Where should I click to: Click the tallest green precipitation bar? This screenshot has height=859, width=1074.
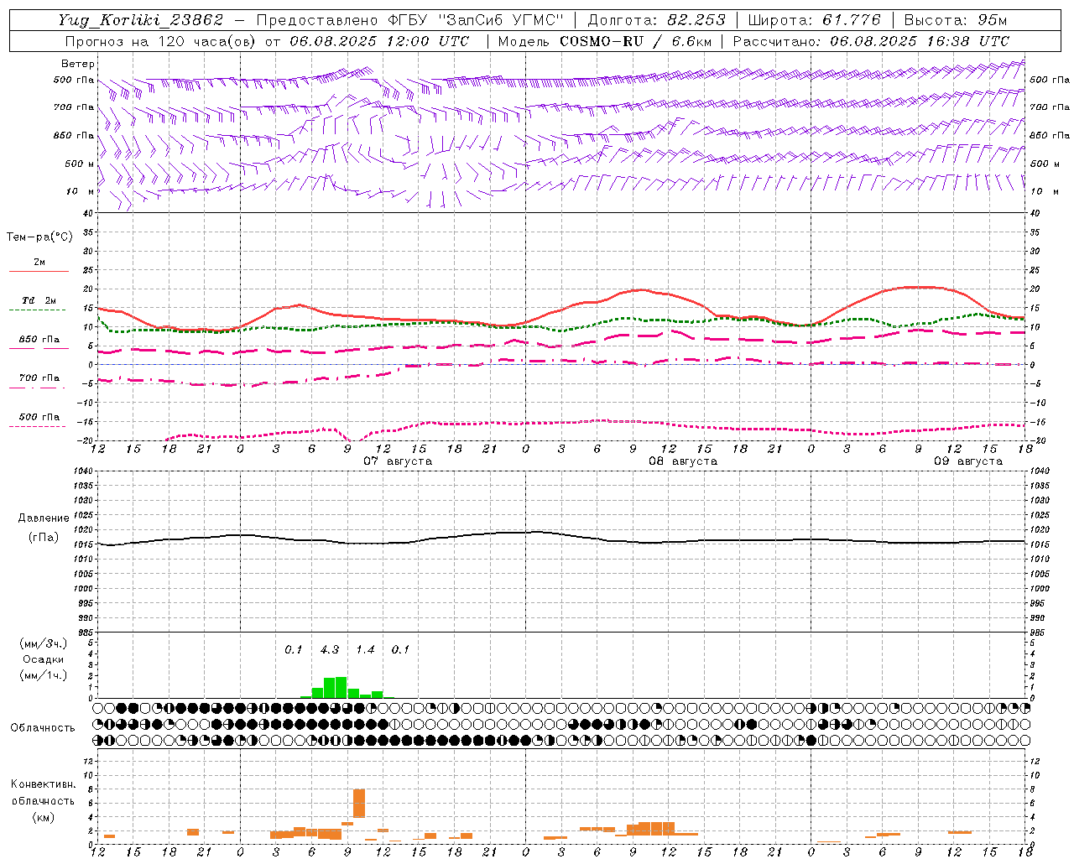point(341,688)
